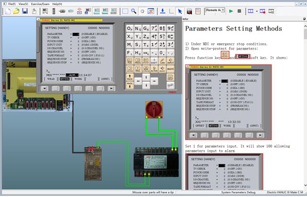The height and width of the screenshot is (197, 307).
Task: Click the yellow FANUC controller board
Action: pos(37,86)
